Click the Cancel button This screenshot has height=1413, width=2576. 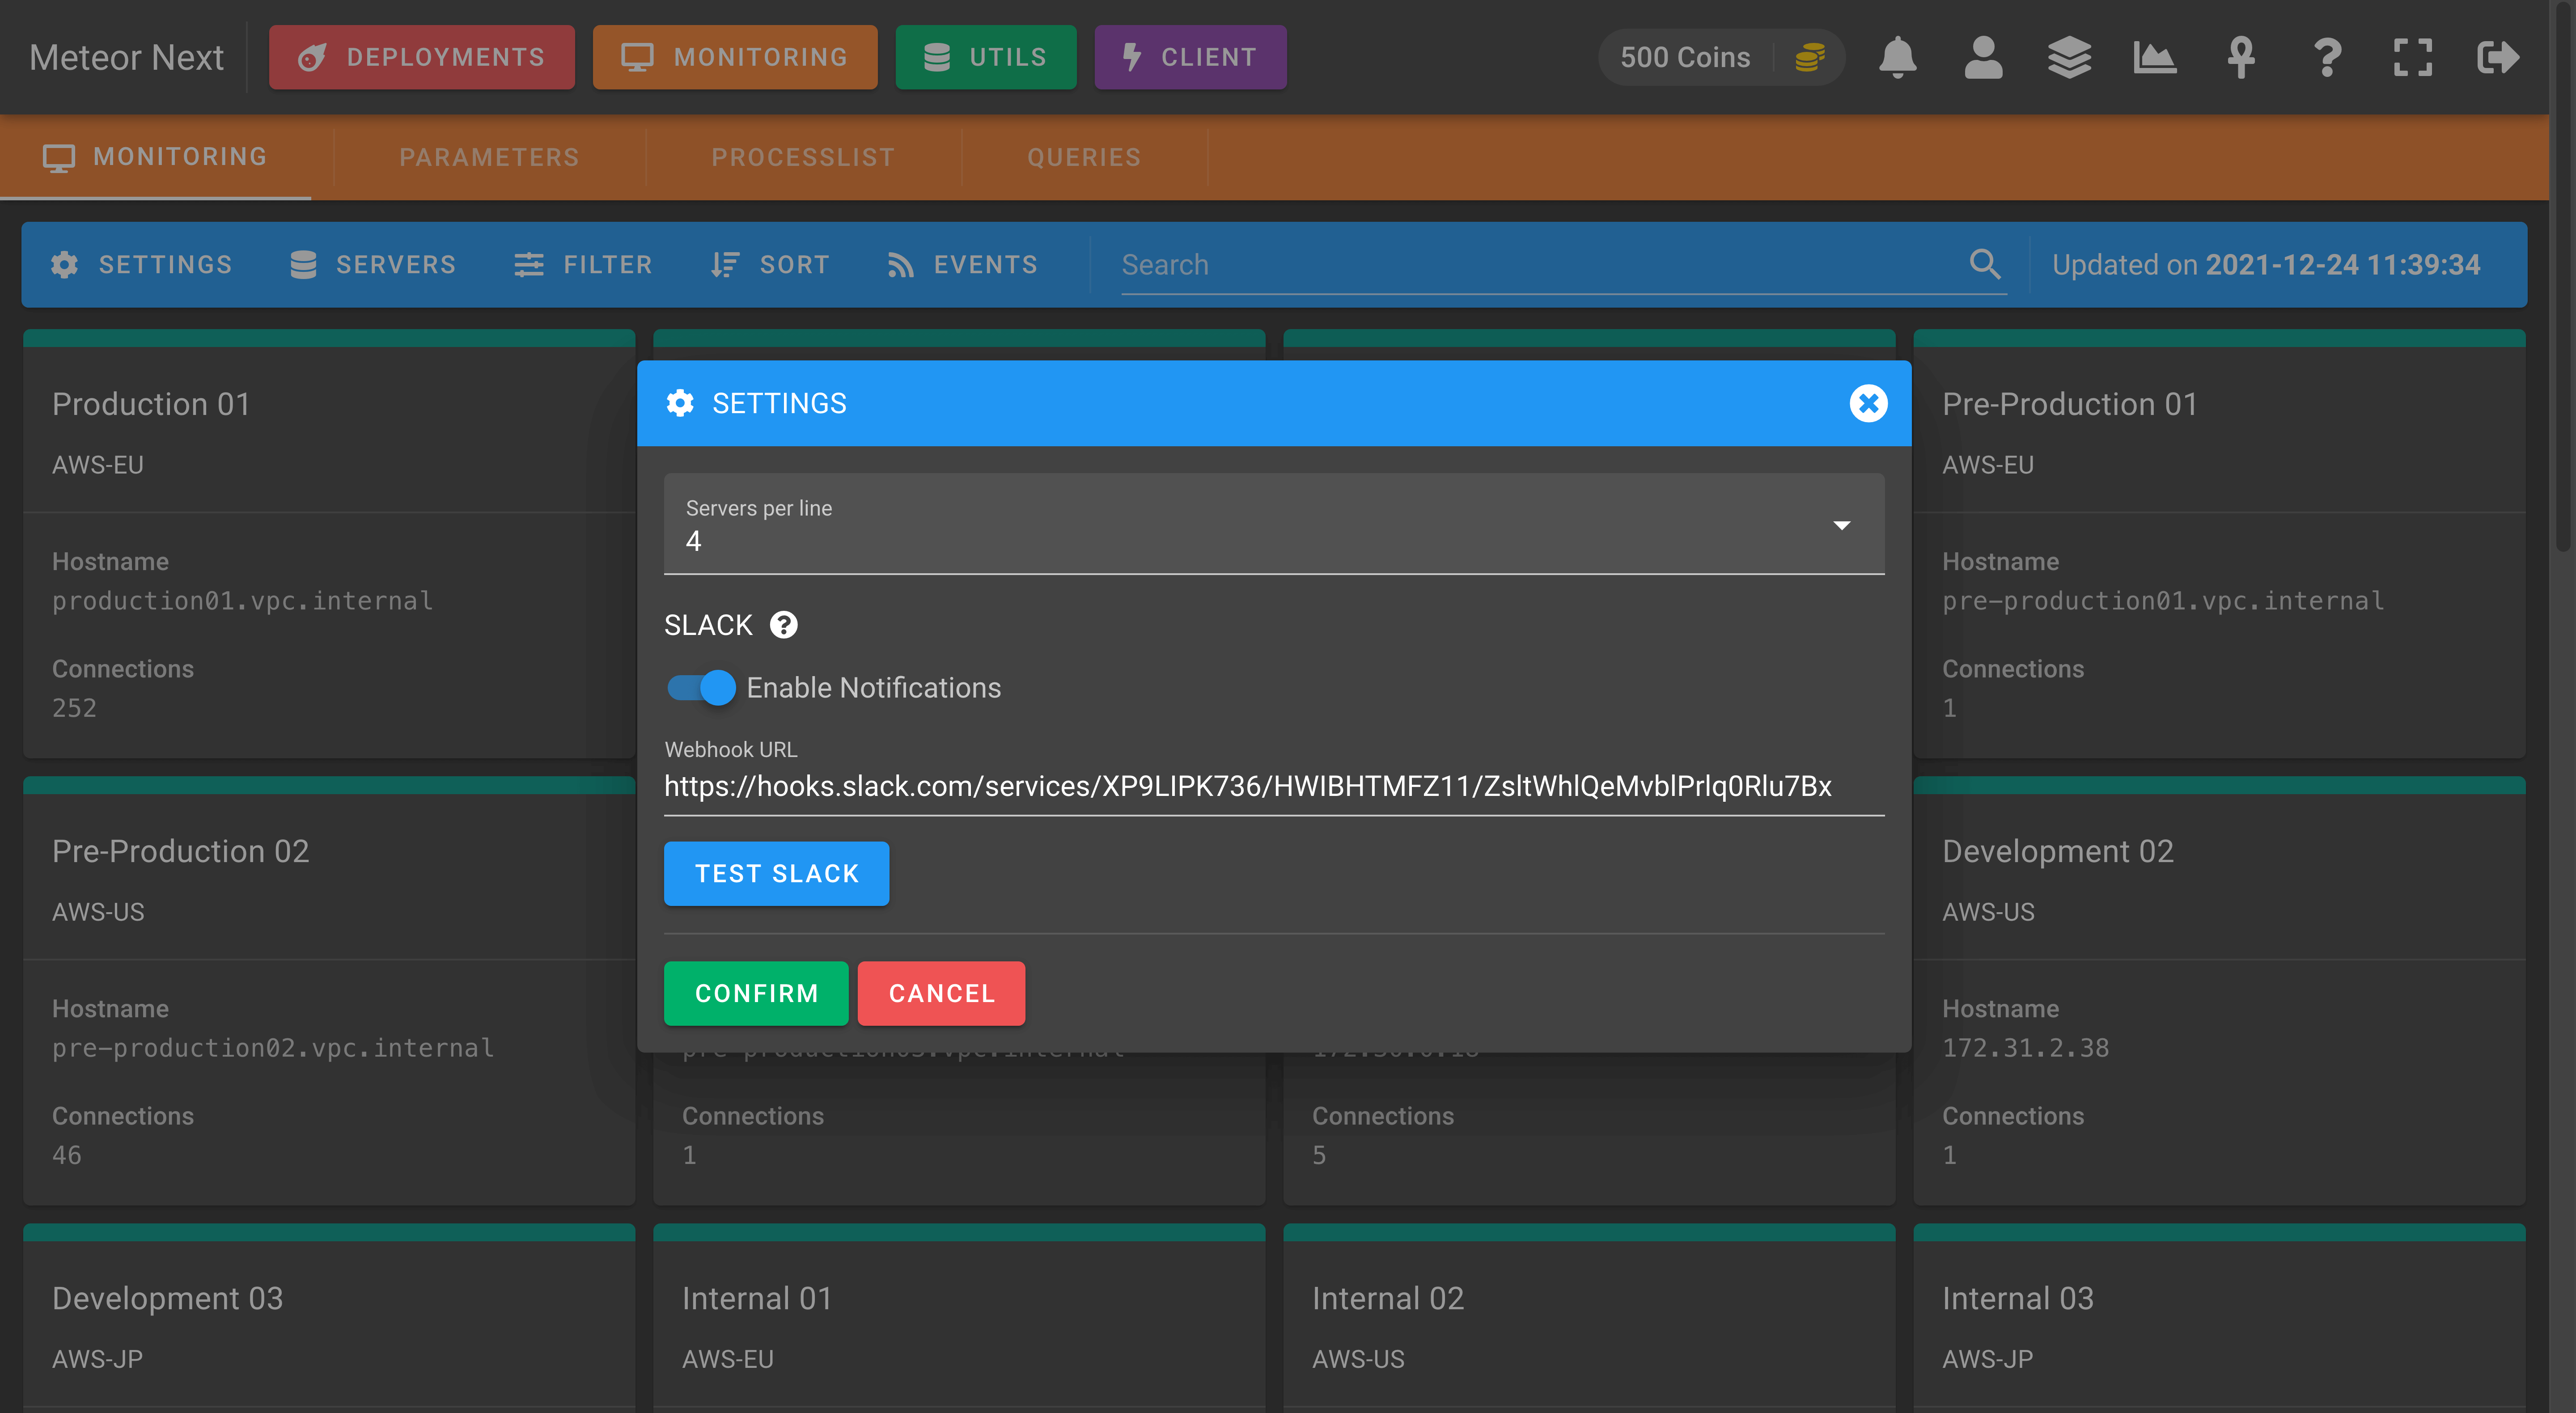[x=941, y=993]
